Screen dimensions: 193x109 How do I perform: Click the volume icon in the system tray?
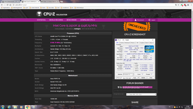(177, 107)
